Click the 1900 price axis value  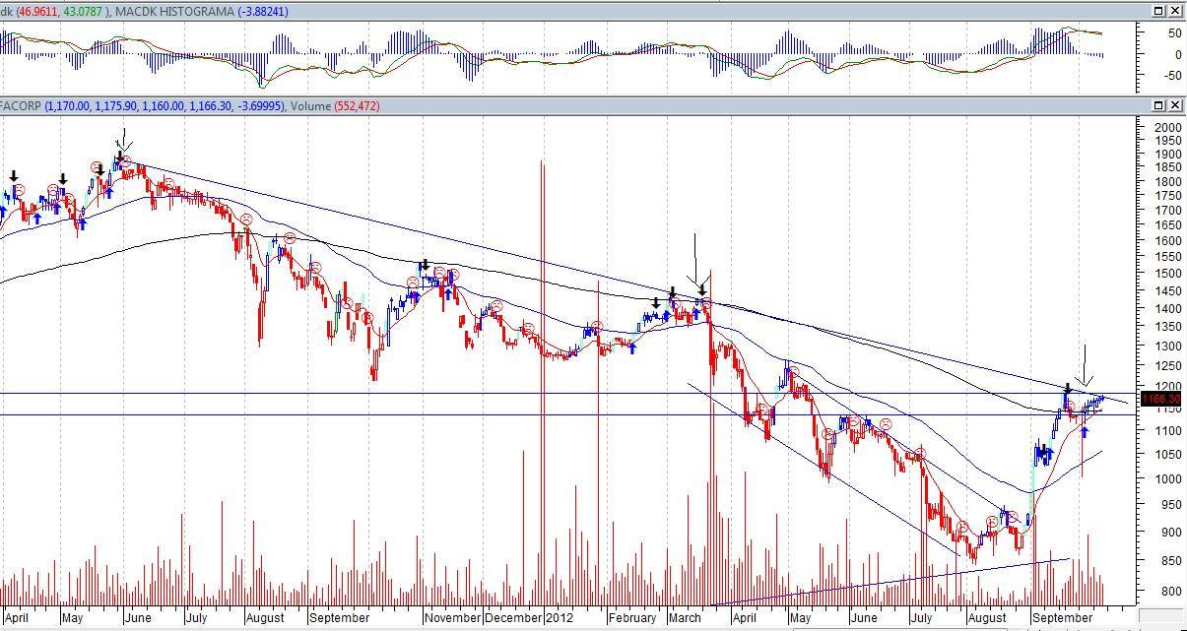[1167, 156]
